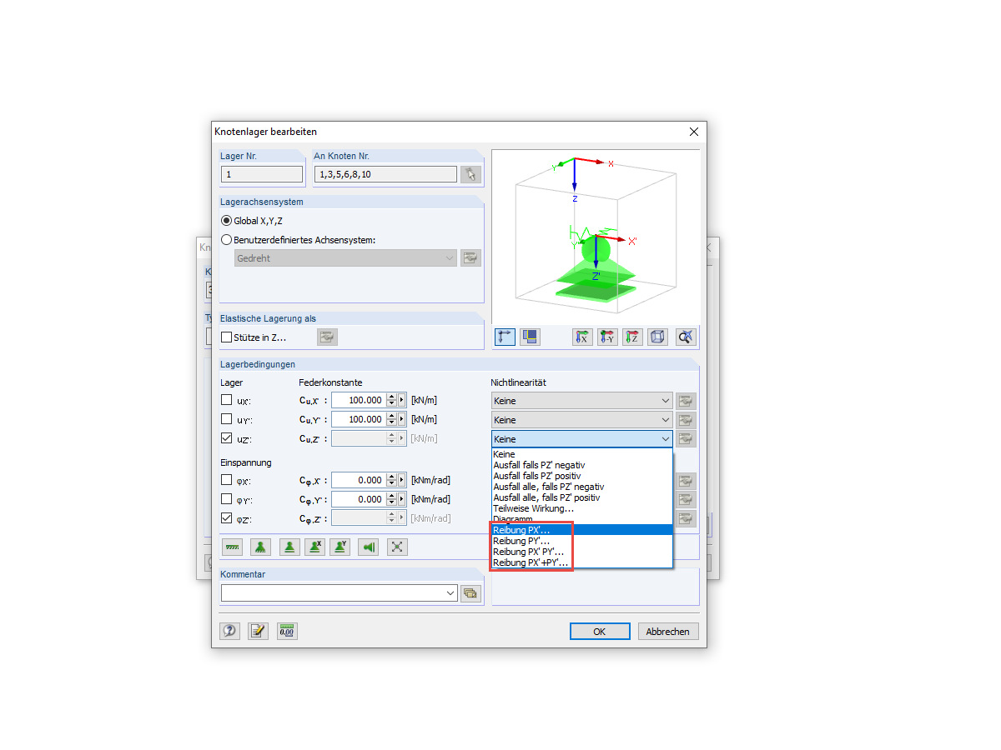Open the help question mark icon
Viewport: 1001px width, 750px height.
(x=229, y=631)
